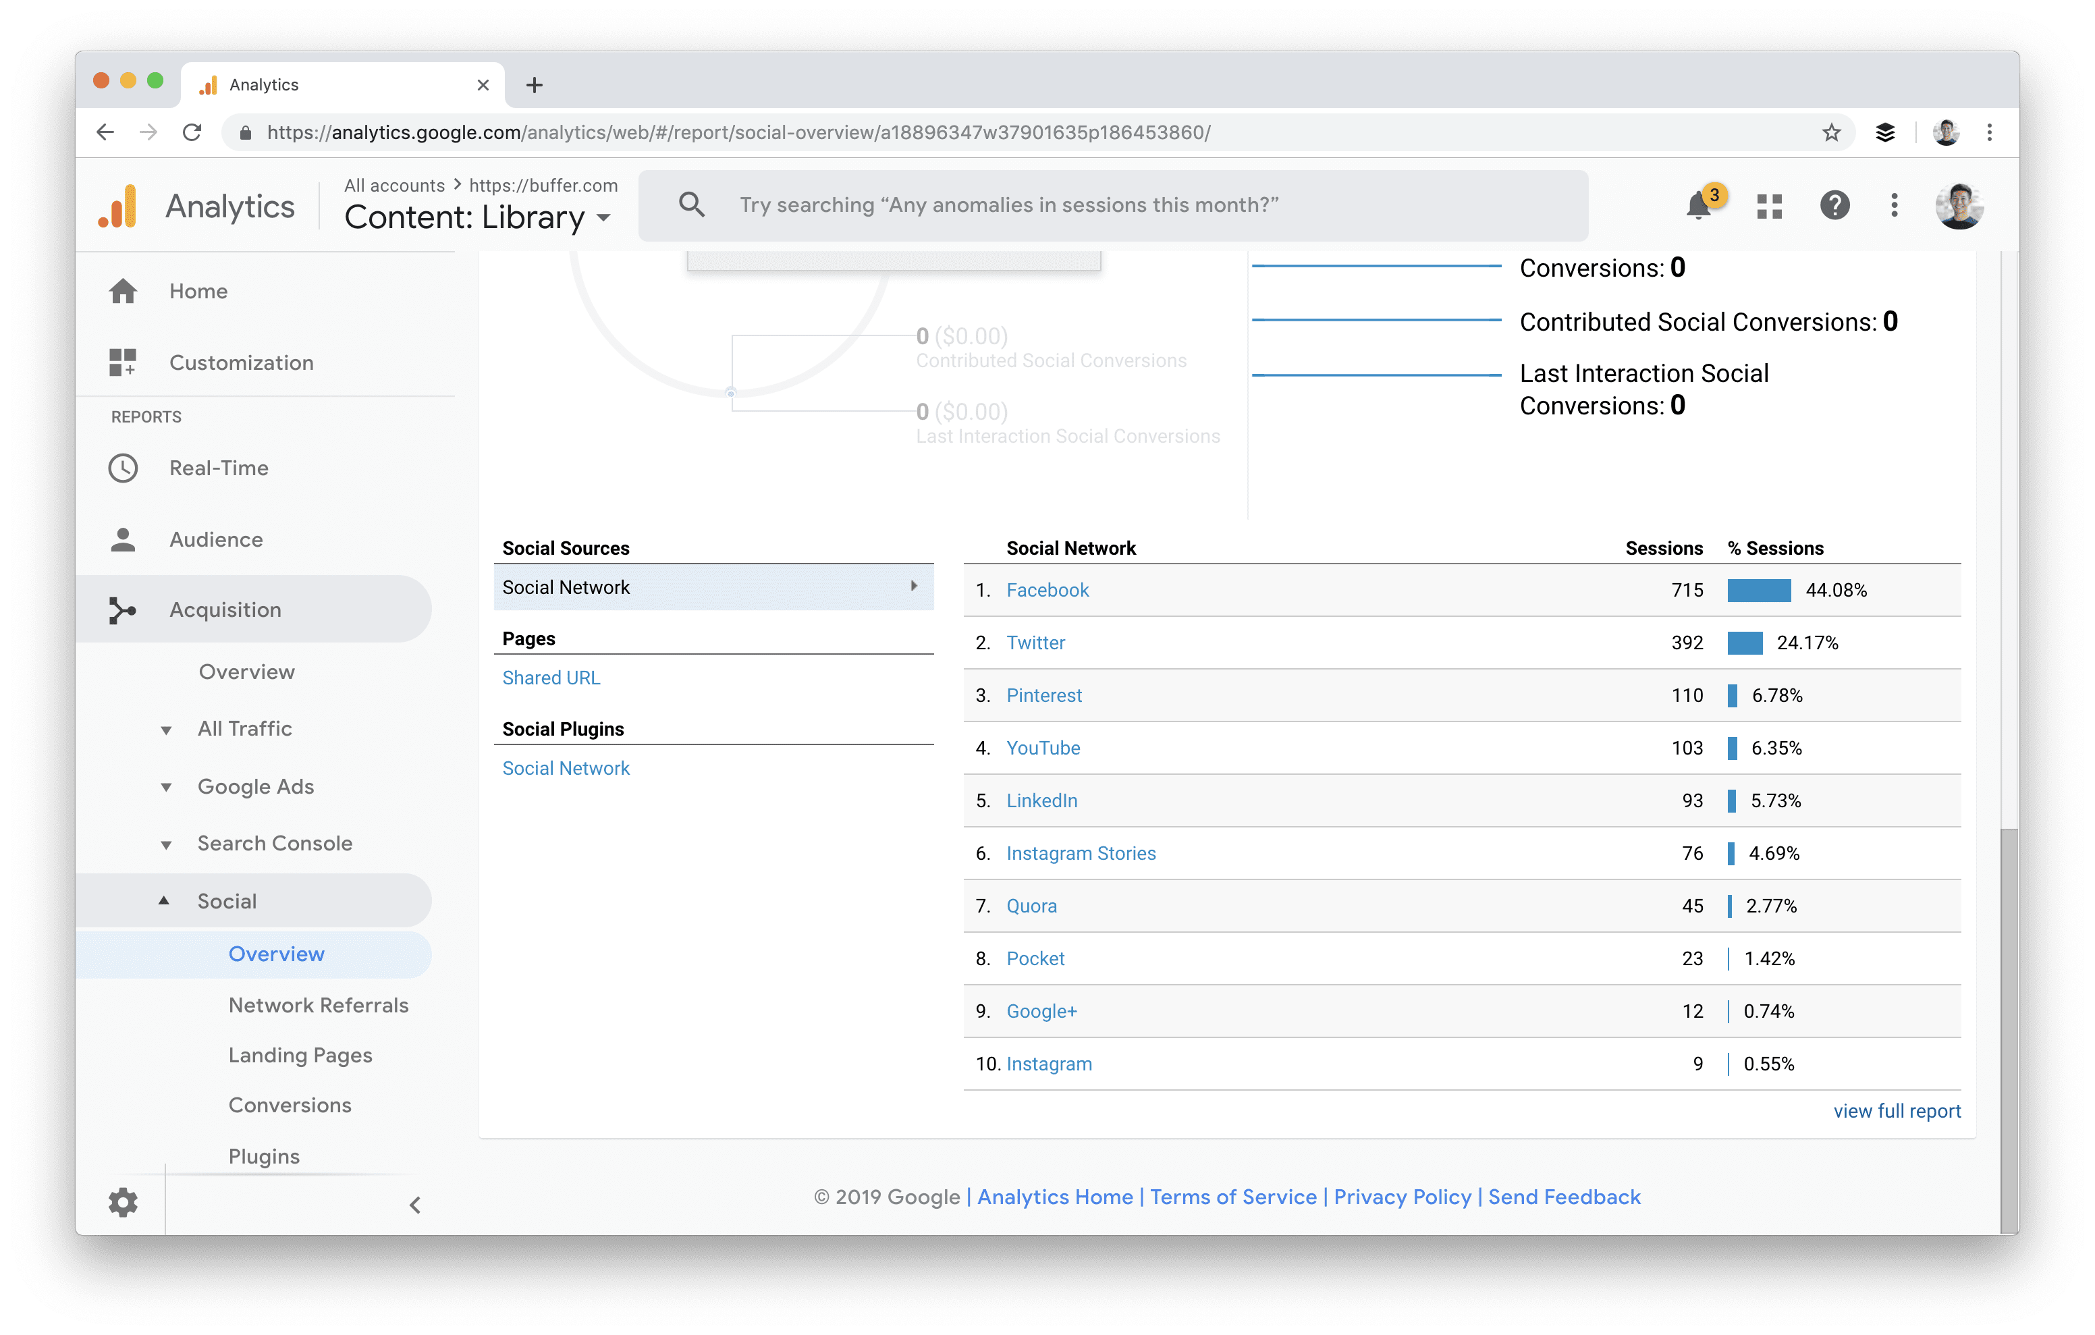Bookmark this page with star icon
Image resolution: width=2095 pixels, height=1335 pixels.
(x=1831, y=132)
